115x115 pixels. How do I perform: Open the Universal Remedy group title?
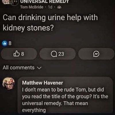pos(44,1)
